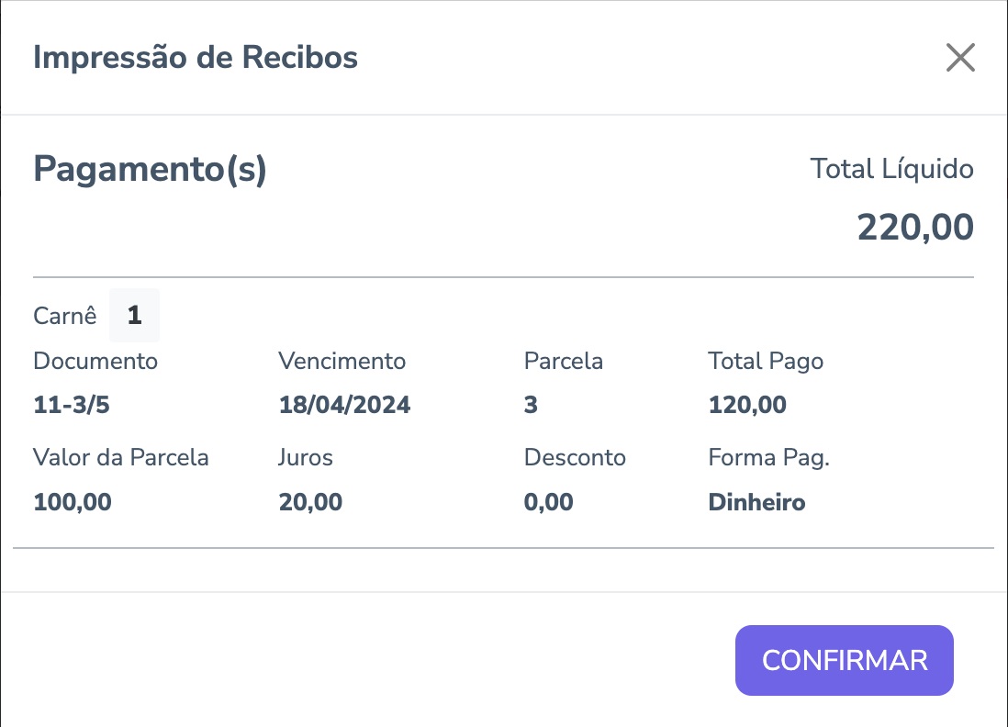Viewport: 1008px width, 727px height.
Task: Close the Impressão de Recibos dialog
Action: click(x=960, y=58)
